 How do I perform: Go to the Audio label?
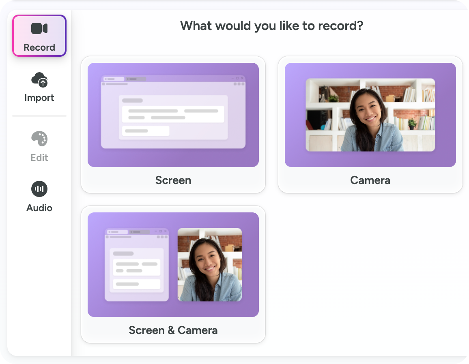[x=39, y=208]
